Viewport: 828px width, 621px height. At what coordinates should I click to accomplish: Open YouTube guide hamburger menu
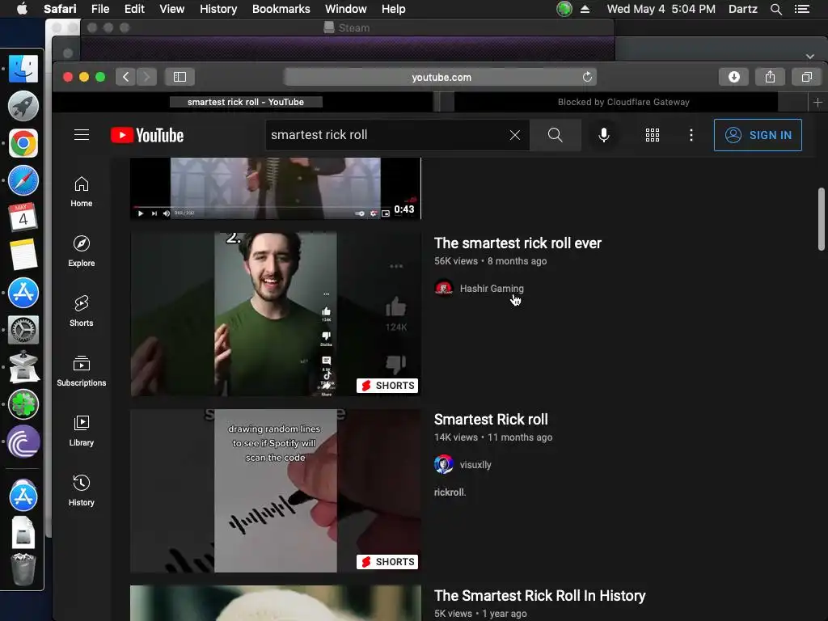(x=82, y=135)
